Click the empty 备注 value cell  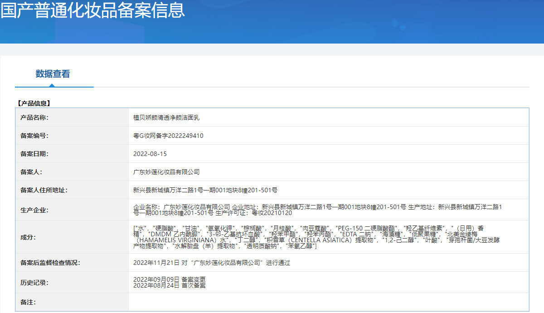tap(328, 302)
